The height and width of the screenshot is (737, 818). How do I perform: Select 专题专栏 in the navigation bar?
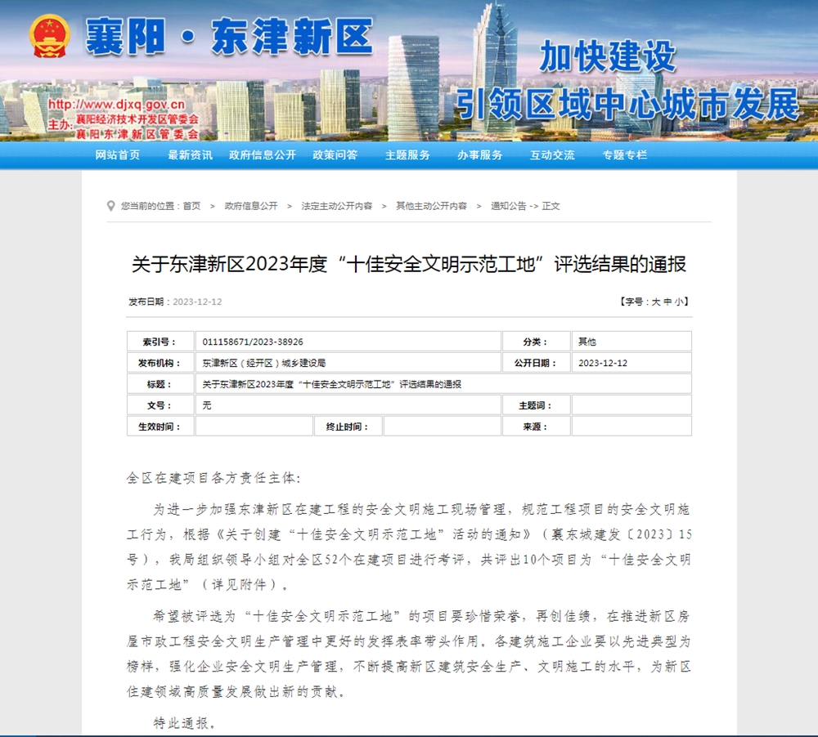coord(624,155)
